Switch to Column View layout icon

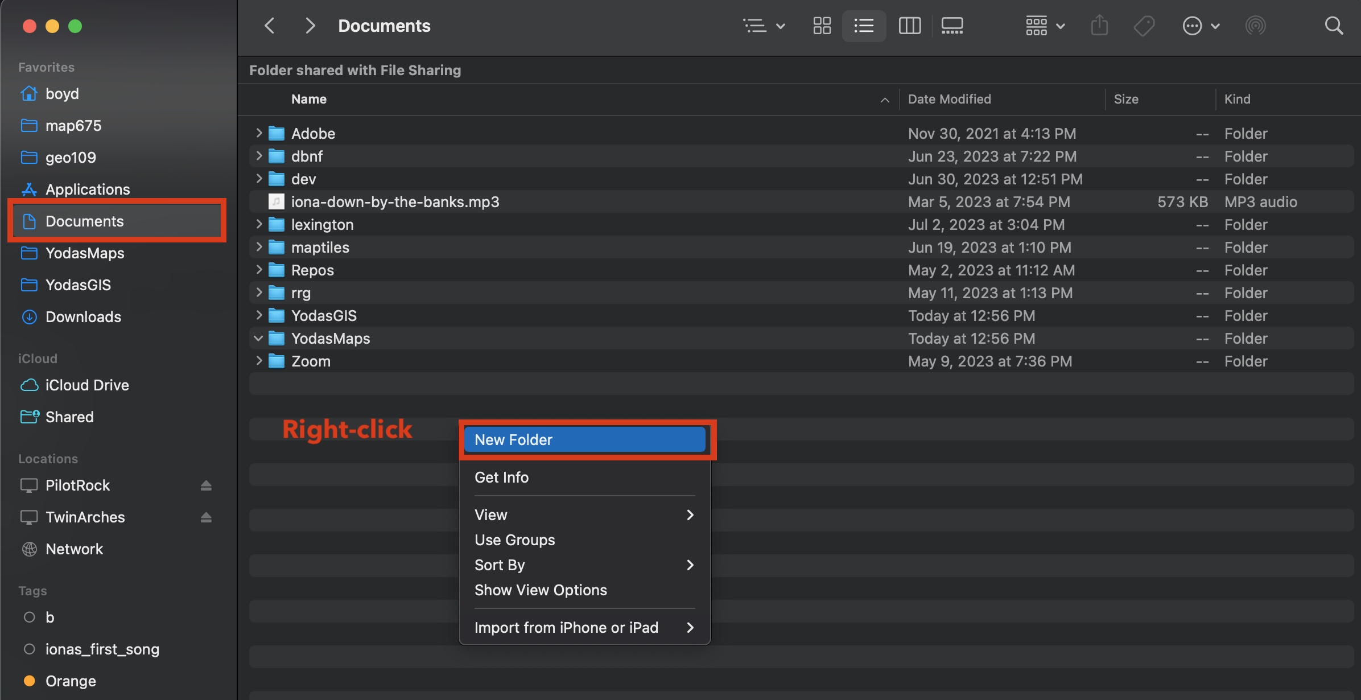(x=909, y=25)
